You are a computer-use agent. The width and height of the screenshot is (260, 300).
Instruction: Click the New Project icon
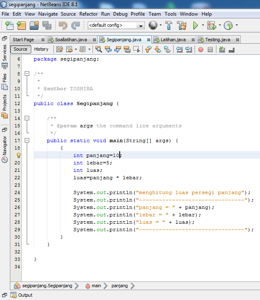click(x=21, y=25)
